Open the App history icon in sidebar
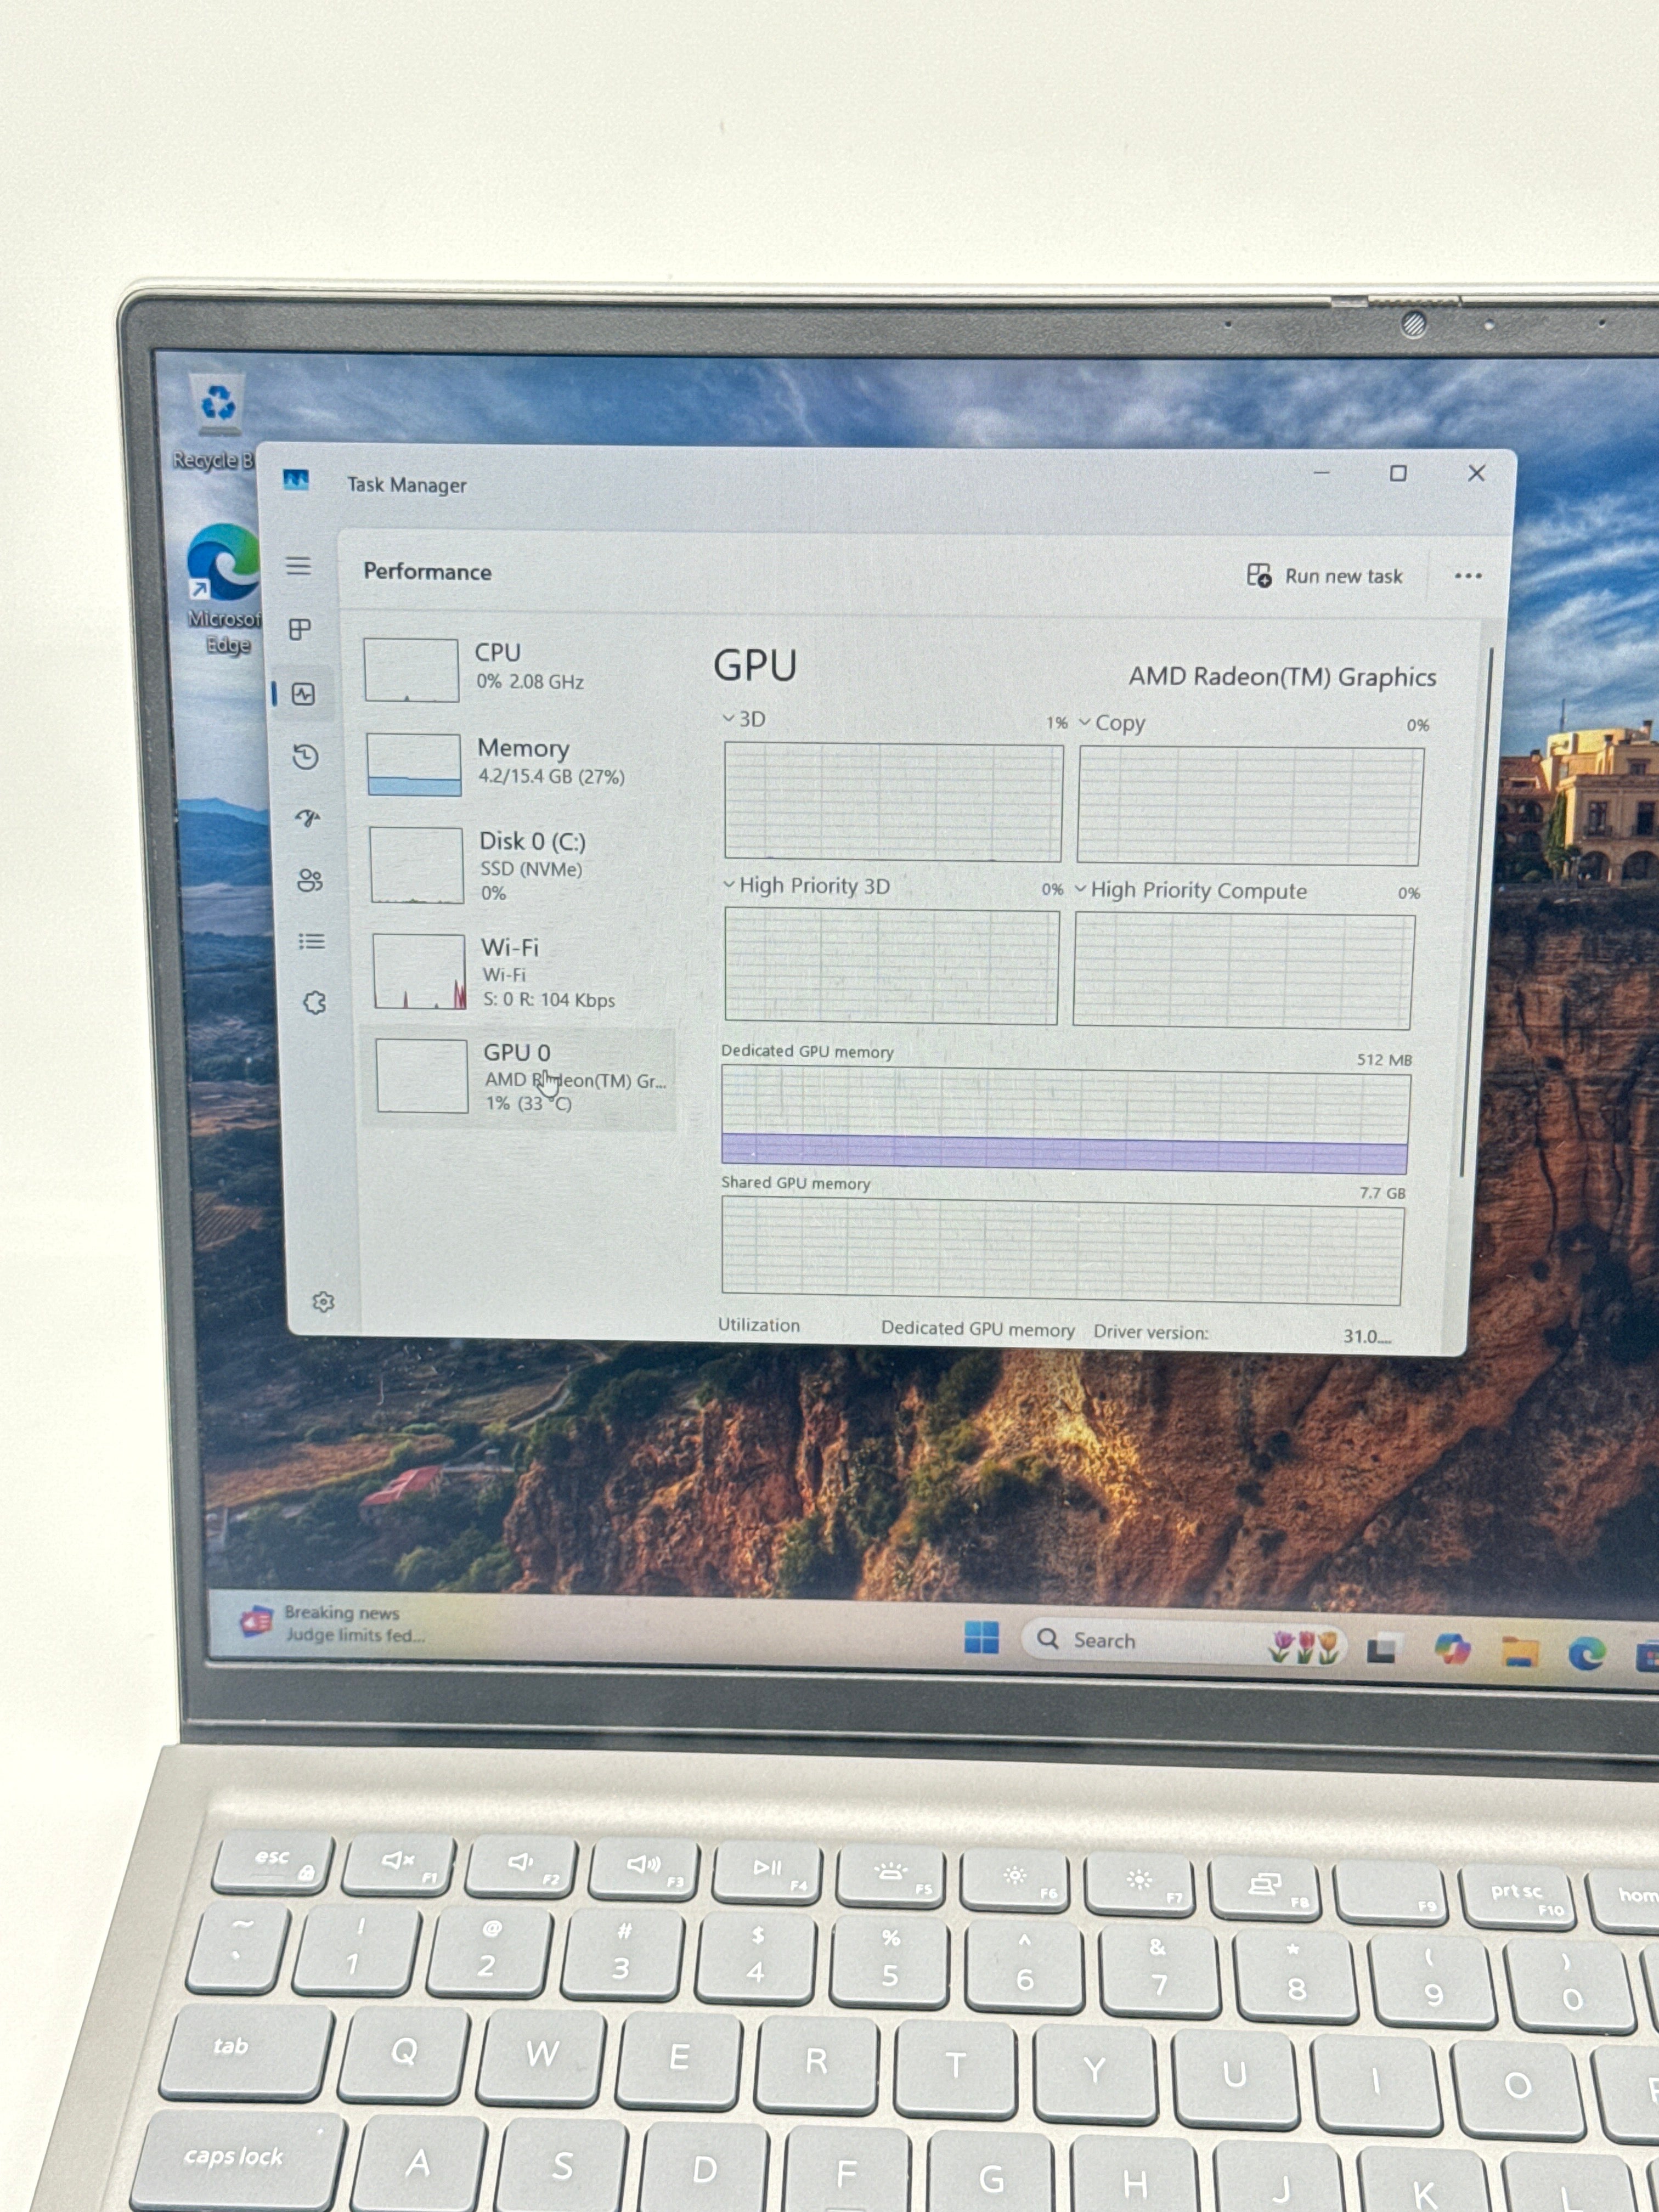Viewport: 1659px width, 2212px height. (306, 757)
